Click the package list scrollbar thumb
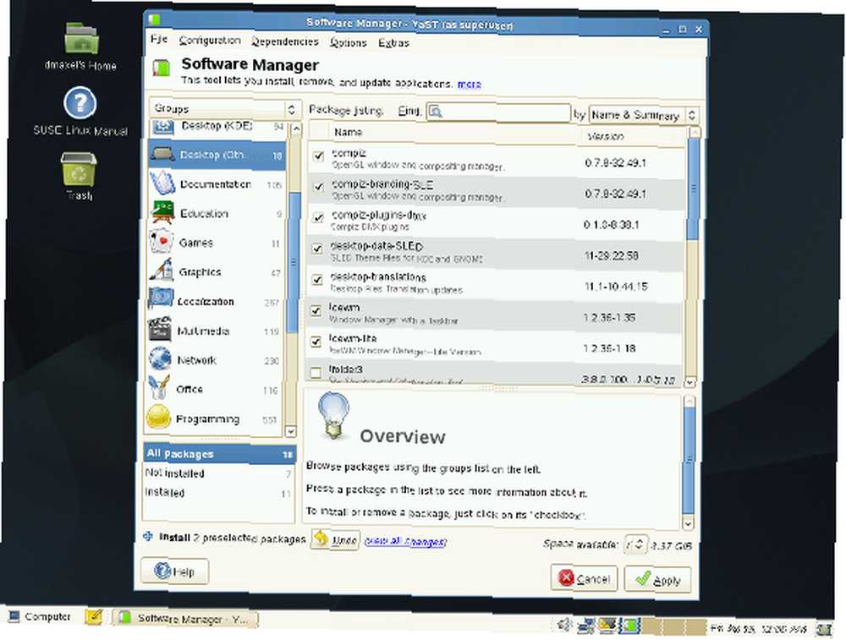 pyautogui.click(x=694, y=189)
